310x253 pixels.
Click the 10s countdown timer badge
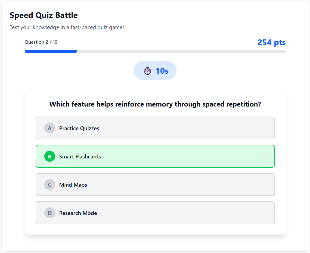(x=155, y=70)
